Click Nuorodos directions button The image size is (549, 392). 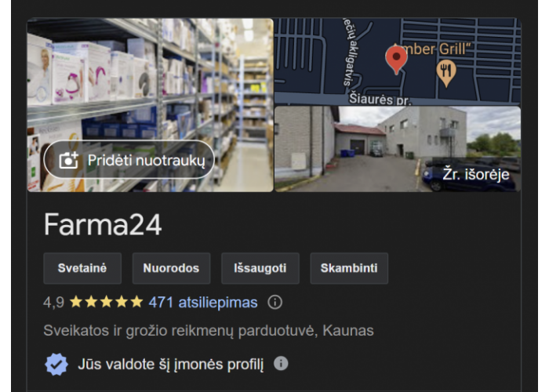171,268
